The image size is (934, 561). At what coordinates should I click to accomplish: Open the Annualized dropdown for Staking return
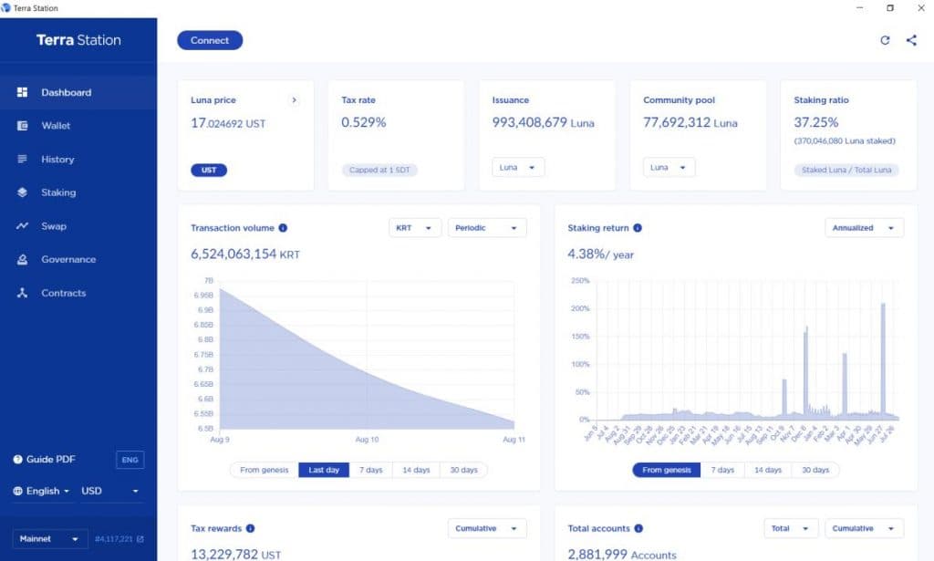point(865,227)
